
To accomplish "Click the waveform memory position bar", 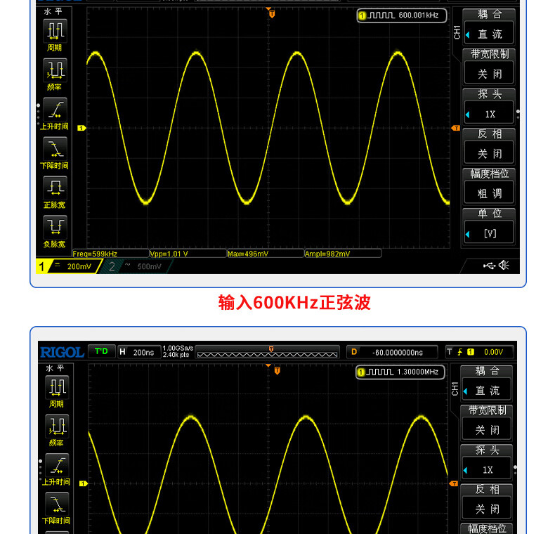I will click(268, 351).
